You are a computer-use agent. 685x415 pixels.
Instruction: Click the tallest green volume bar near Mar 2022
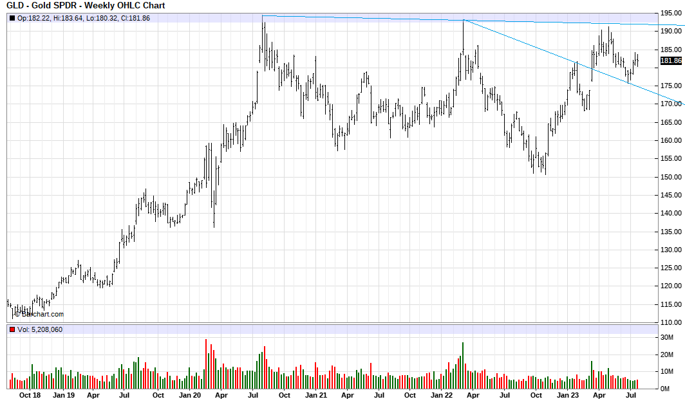[463, 365]
